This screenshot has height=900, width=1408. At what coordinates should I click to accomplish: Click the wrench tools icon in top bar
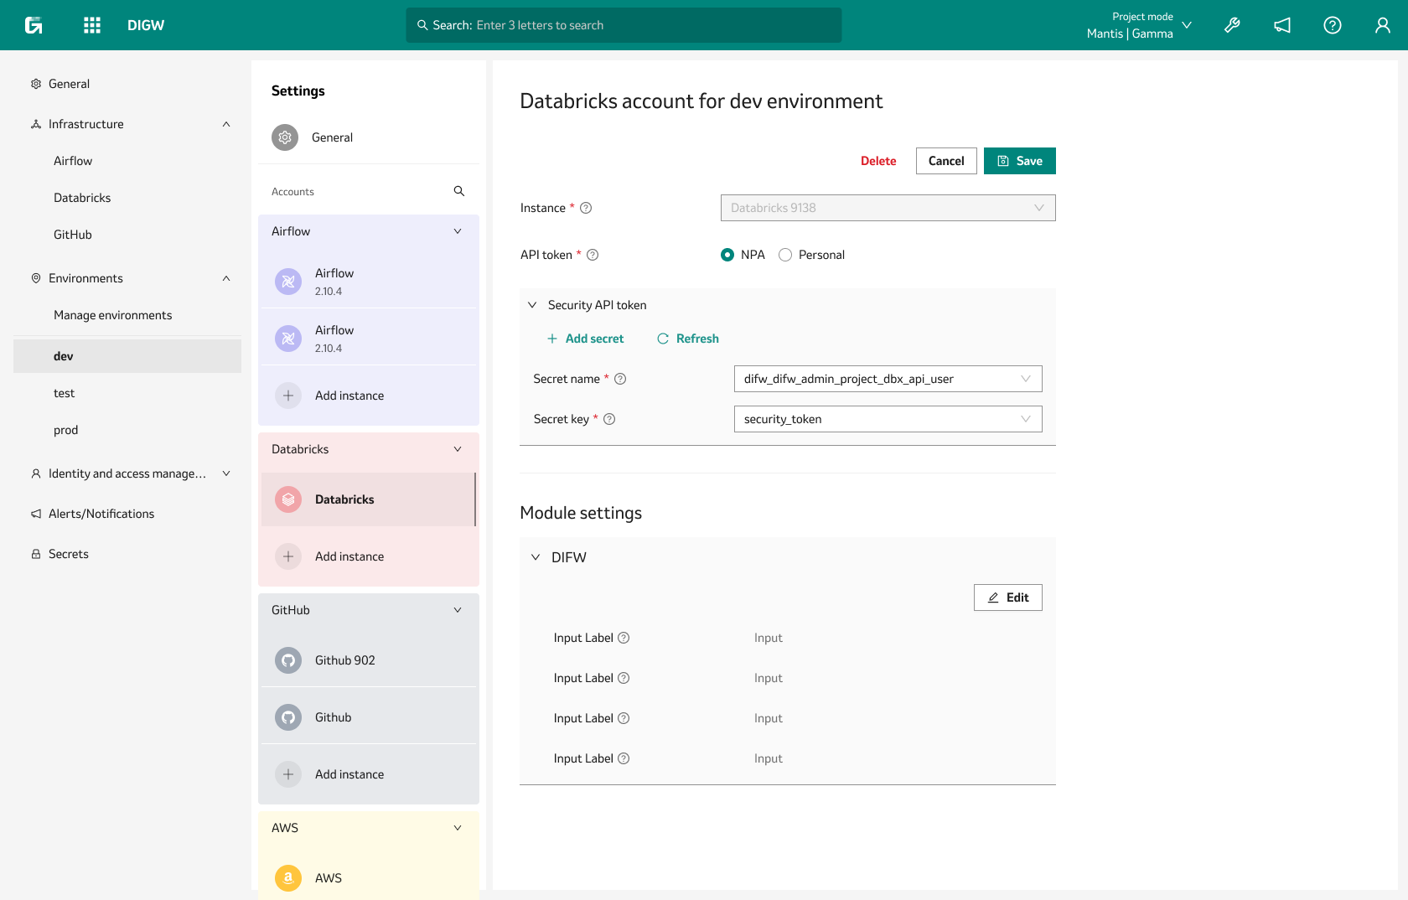click(x=1232, y=25)
